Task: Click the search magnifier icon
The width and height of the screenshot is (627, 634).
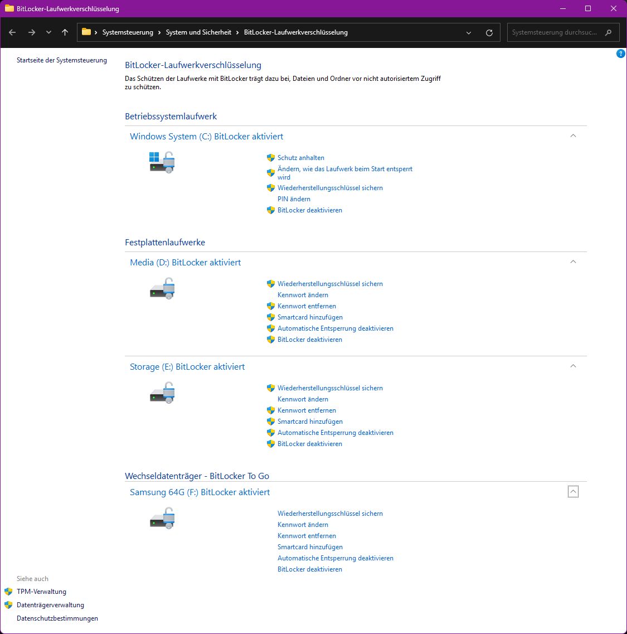Action: click(609, 32)
